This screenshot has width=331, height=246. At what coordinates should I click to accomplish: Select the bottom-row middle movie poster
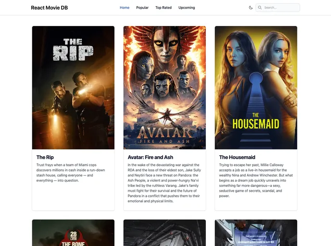coord(165,233)
